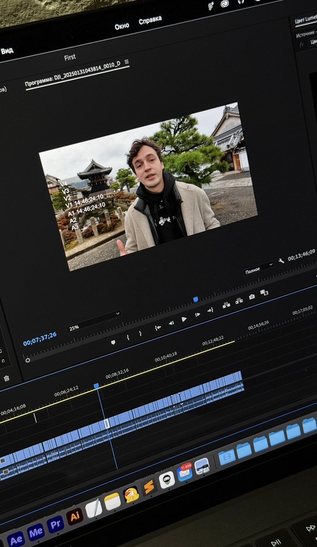Viewport: 317px width, 547px height.
Task: Open the wrench settings icon in Program monitor
Action: [x=281, y=260]
